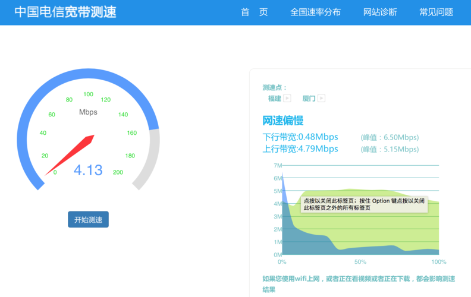Click the tooltip about closing the tab
Screen dimensions: 471x297
point(364,204)
